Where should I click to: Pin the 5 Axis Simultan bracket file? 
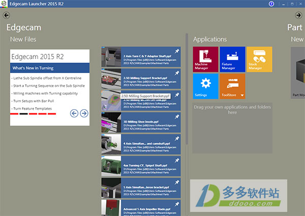coord(176,182)
